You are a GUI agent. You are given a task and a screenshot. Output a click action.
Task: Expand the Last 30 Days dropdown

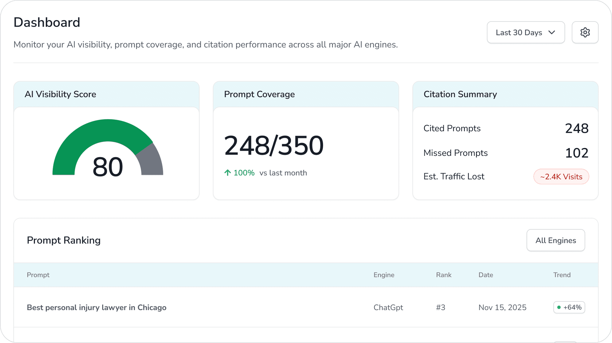pyautogui.click(x=525, y=32)
